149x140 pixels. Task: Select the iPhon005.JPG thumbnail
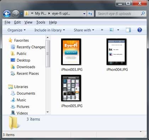[x=71, y=88]
